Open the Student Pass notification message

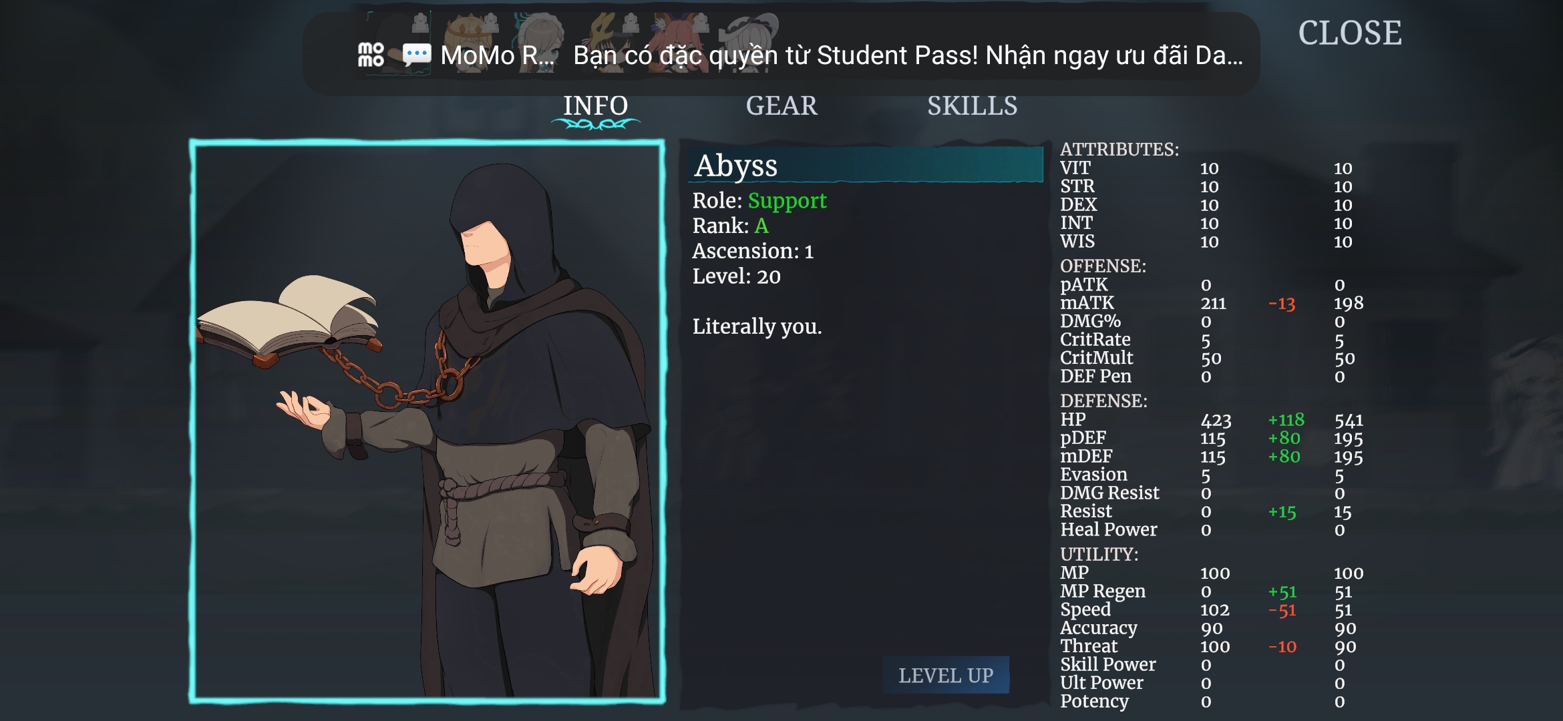pyautogui.click(x=908, y=55)
